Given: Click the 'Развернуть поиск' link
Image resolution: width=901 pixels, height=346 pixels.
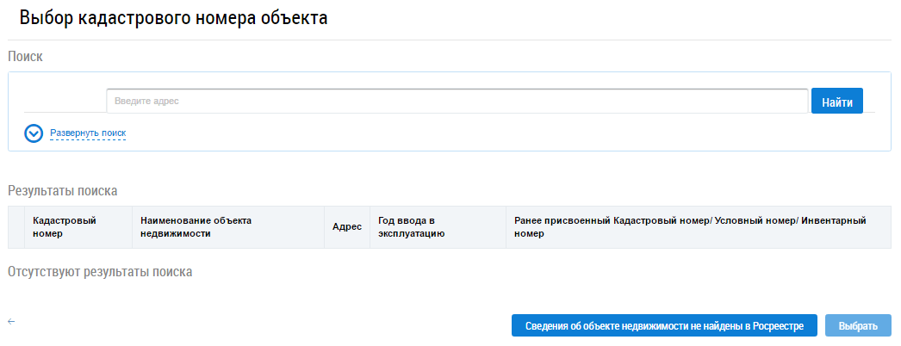Looking at the screenshot, I should [x=88, y=133].
